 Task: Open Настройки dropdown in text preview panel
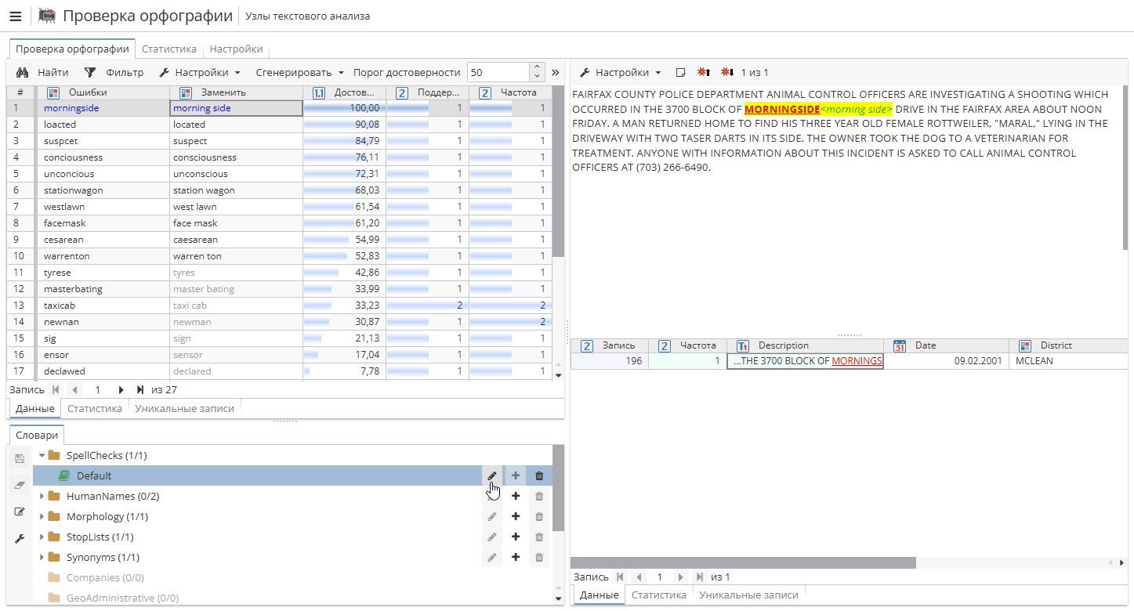(621, 72)
